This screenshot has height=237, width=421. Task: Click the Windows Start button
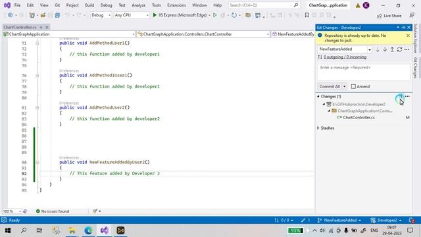7,230
